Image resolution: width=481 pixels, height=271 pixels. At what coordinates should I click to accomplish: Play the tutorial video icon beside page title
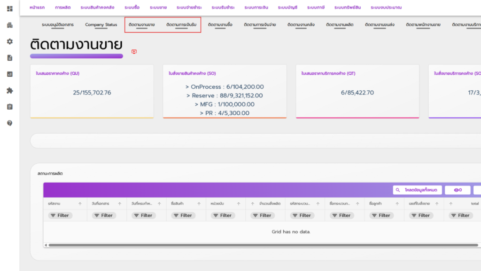coord(134,52)
